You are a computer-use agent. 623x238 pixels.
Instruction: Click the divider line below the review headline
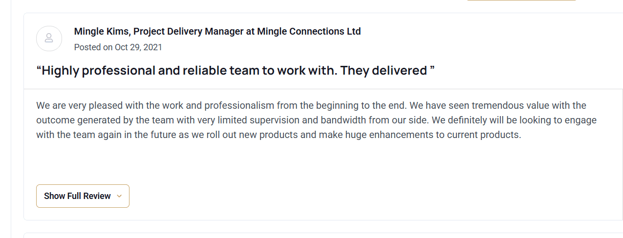click(x=322, y=89)
